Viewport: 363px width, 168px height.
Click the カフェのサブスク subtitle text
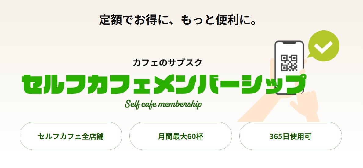click(168, 63)
